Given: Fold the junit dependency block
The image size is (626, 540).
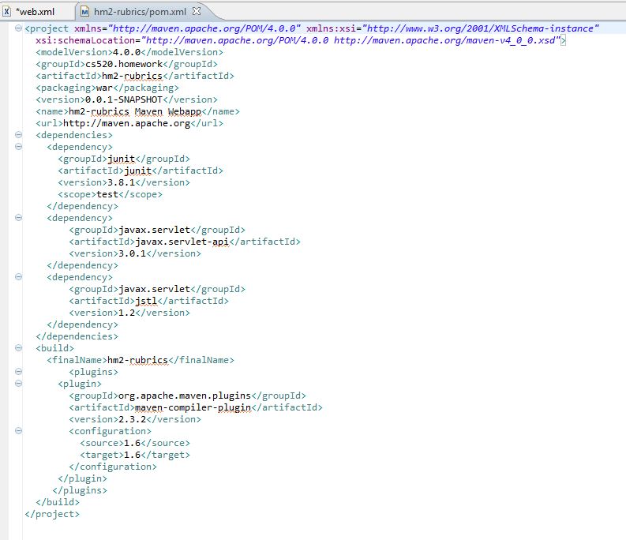Looking at the screenshot, I should click(17, 147).
